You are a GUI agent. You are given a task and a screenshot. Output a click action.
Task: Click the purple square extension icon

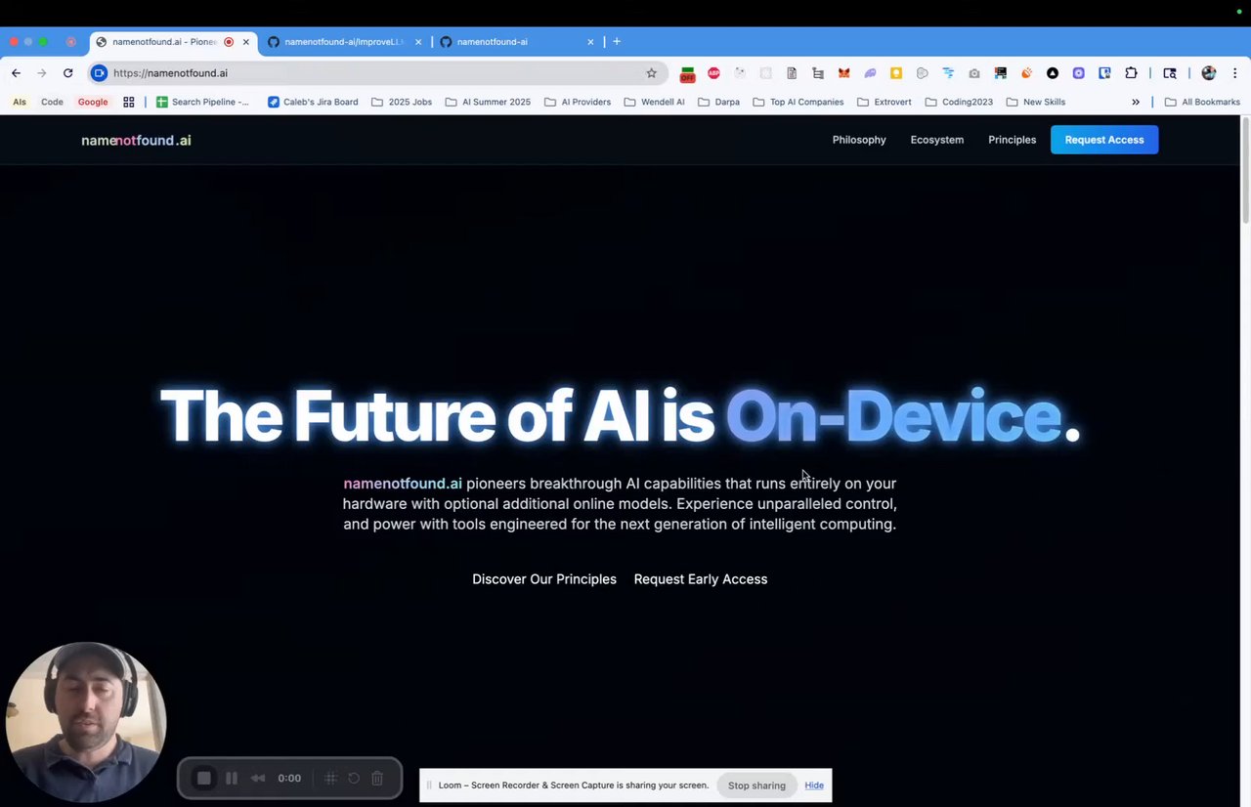(1079, 73)
